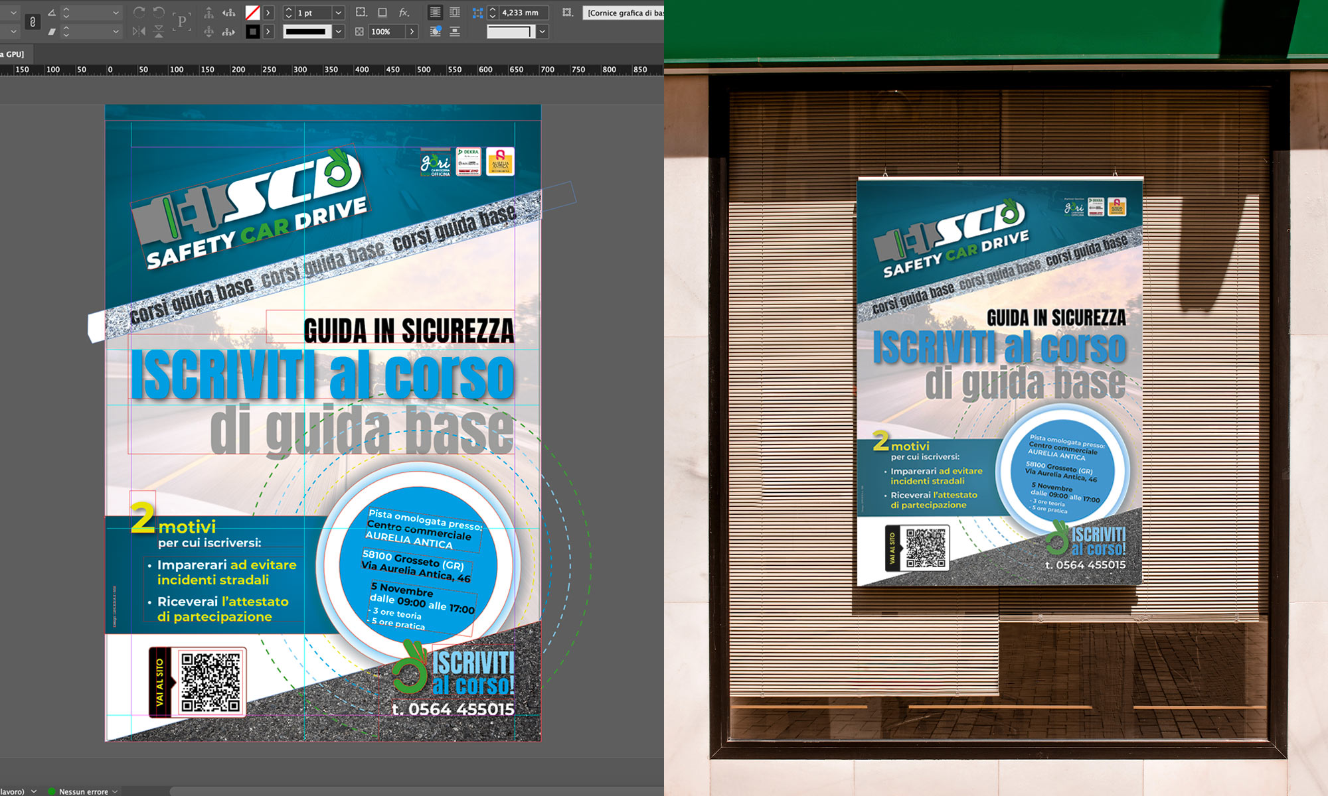Viewport: 1328px width, 796px height.
Task: Toggle the no text wrap button
Action: pos(435,13)
